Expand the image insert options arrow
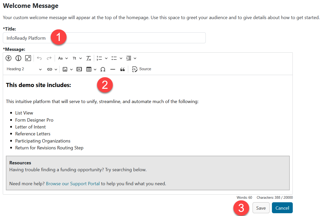 tap(71, 69)
